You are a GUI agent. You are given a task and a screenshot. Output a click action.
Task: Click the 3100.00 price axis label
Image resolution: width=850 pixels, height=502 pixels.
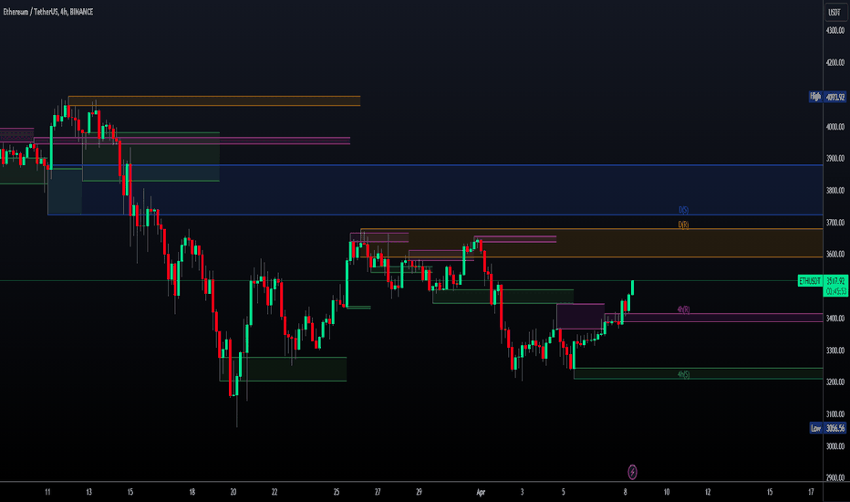(835, 414)
